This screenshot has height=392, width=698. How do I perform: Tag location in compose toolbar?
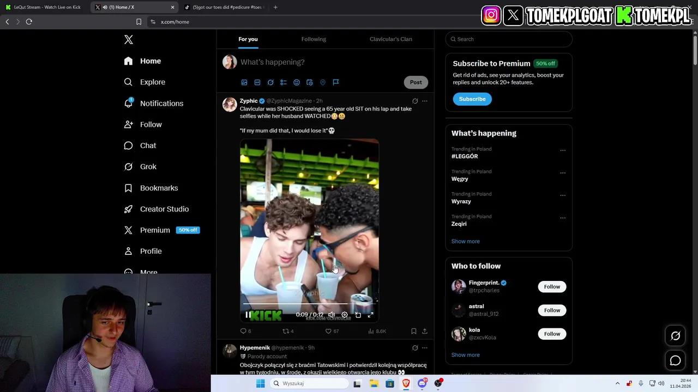(x=323, y=82)
